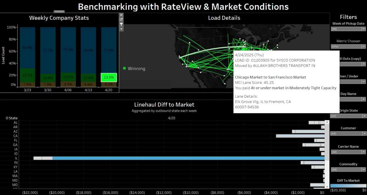Open the Day Name filter dropdown
The width and height of the screenshot is (367, 195).
pyautogui.click(x=353, y=99)
